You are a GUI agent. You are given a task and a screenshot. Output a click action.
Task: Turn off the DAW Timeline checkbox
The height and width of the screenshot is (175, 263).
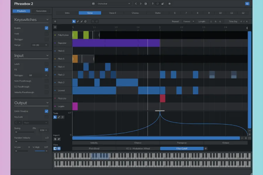[46, 111]
